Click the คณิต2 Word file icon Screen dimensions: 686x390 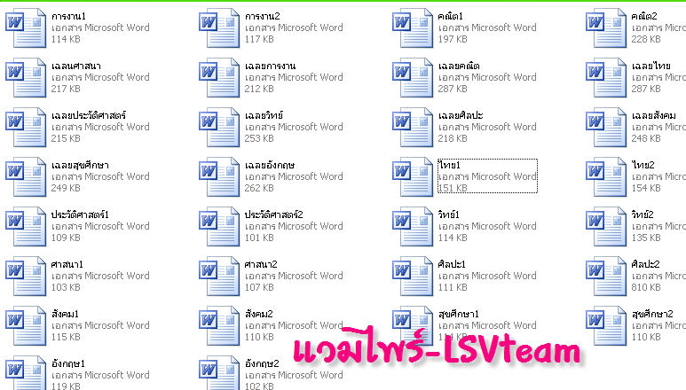coord(605,28)
